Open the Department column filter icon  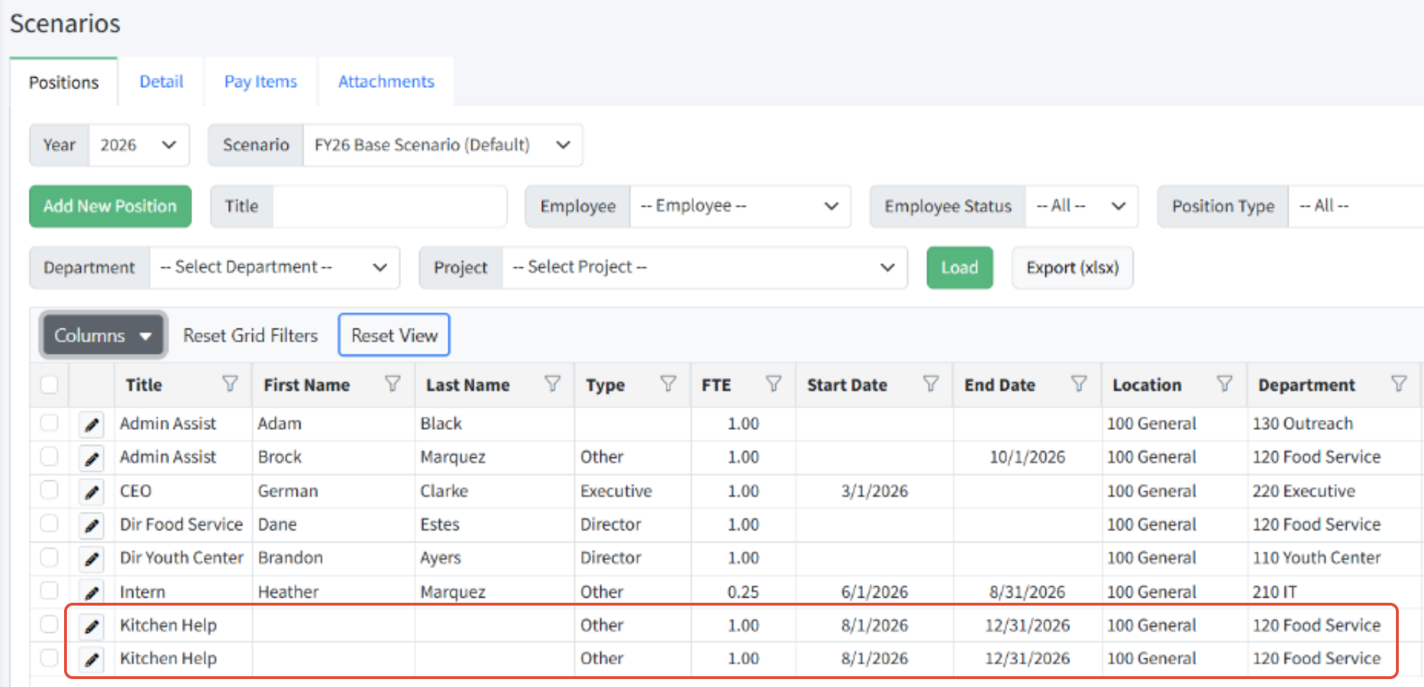tap(1400, 384)
